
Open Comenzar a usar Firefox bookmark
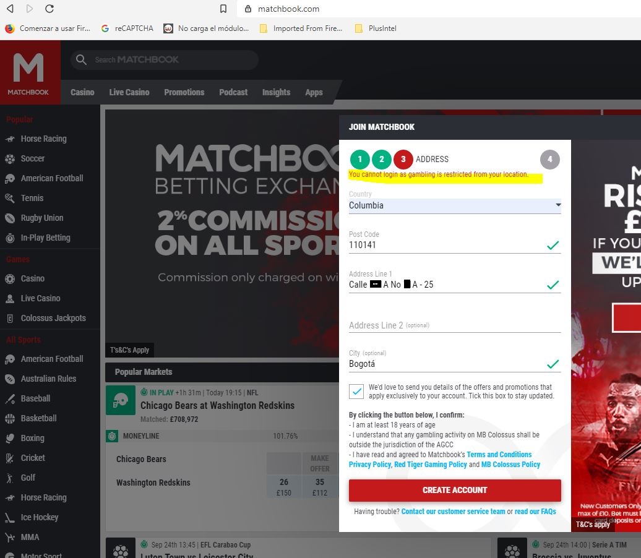[x=48, y=28]
